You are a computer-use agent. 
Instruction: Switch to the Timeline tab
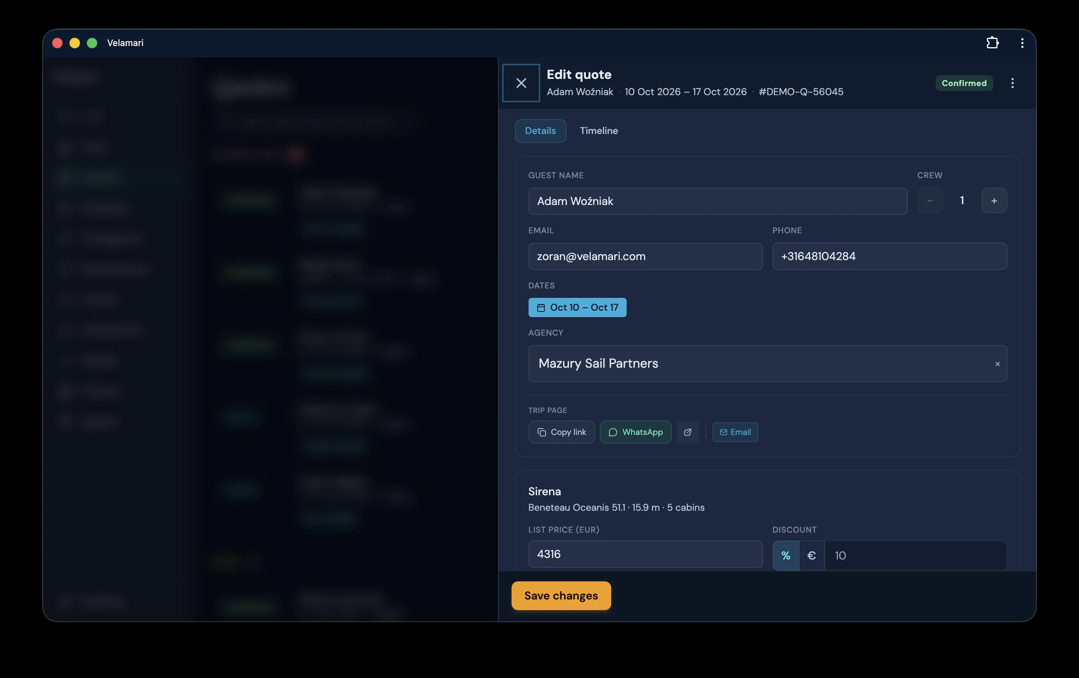point(599,131)
